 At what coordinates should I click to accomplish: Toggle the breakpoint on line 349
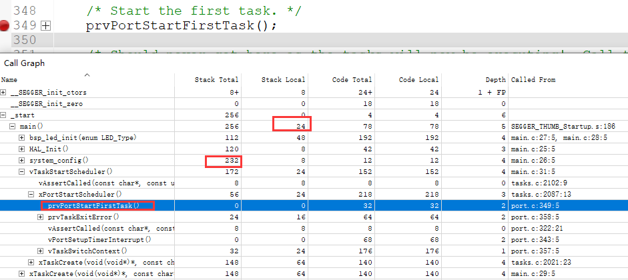click(x=4, y=26)
